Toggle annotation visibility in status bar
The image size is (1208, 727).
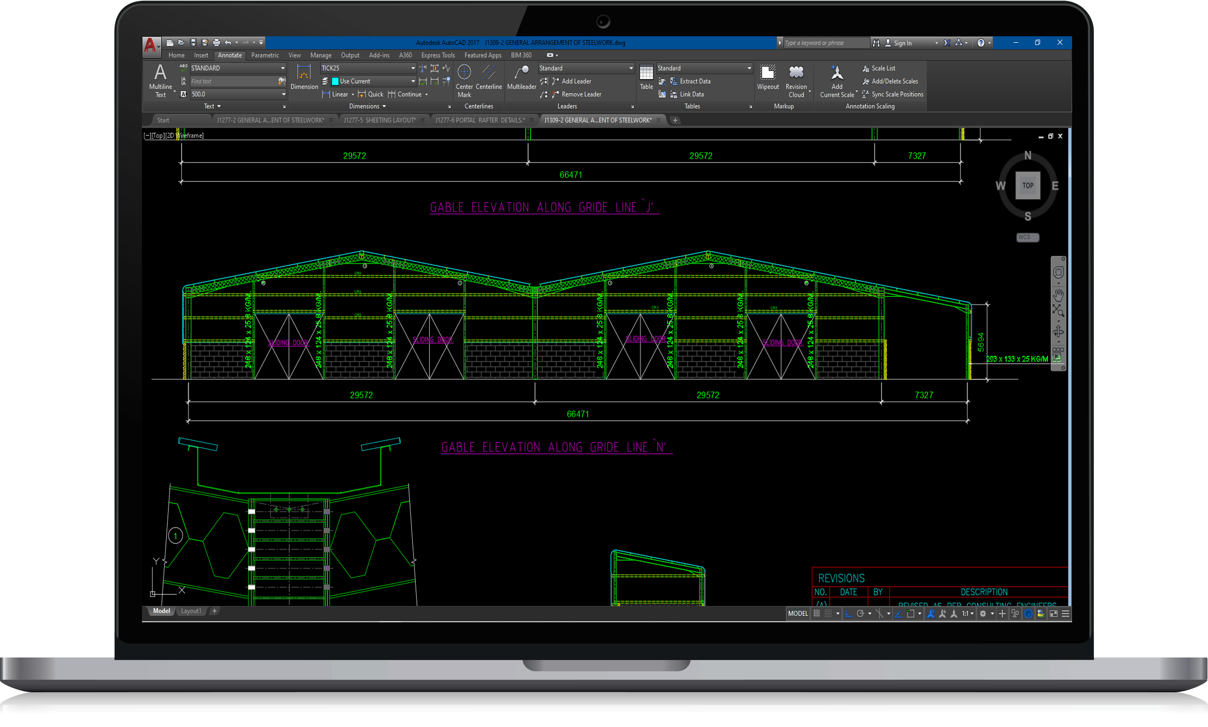(931, 613)
